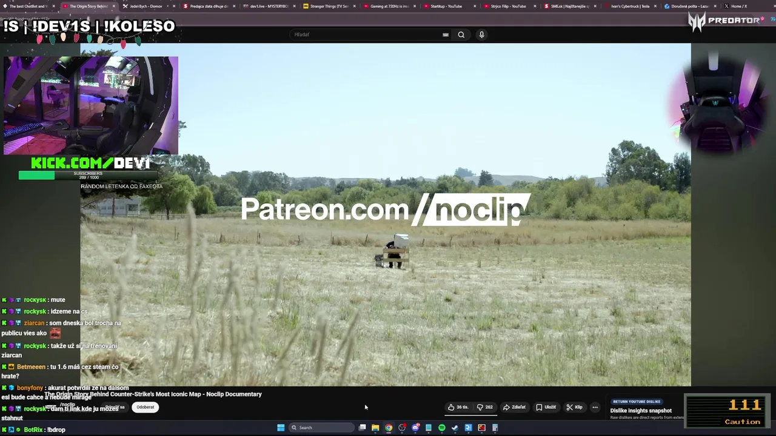The image size is (776, 436).
Task: Dislike the video showing 262
Action: coord(484,407)
